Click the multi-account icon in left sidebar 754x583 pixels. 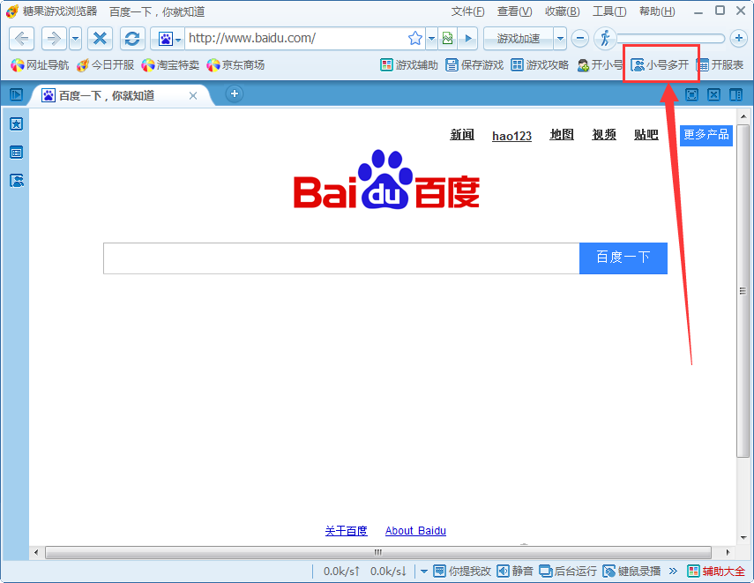(x=17, y=181)
